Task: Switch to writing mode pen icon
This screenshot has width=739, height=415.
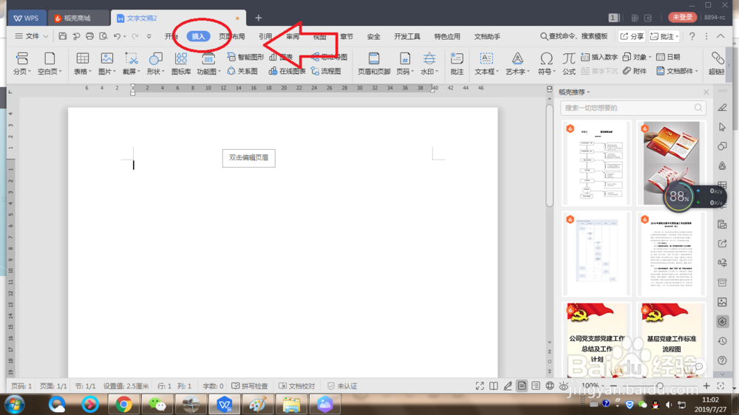Action: [508, 385]
